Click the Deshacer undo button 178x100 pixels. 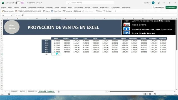tap(108, 11)
